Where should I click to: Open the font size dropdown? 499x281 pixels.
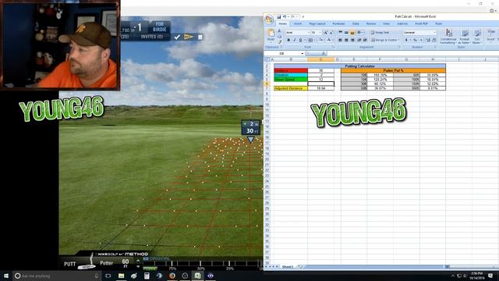click(x=320, y=33)
